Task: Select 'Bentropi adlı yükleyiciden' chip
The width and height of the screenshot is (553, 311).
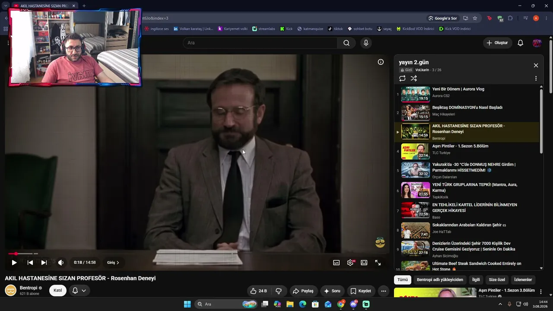Action: [x=440, y=279]
